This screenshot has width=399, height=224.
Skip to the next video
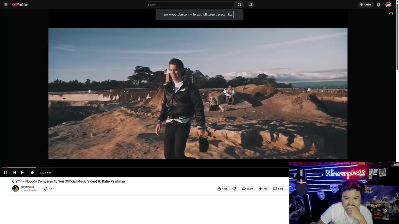click(x=22, y=172)
